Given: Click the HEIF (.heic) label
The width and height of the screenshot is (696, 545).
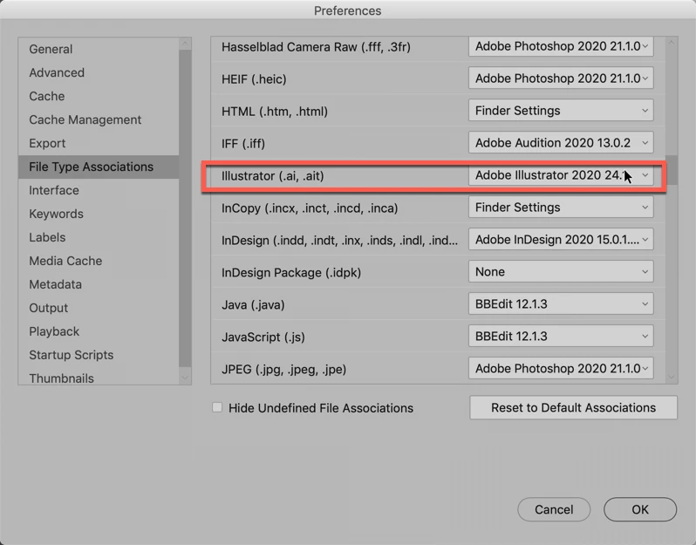Looking at the screenshot, I should (x=254, y=79).
